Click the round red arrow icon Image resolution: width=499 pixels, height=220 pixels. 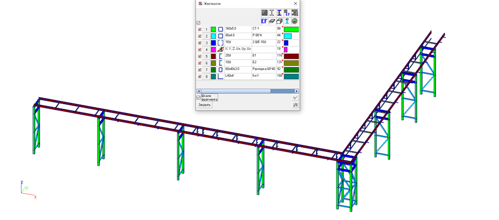295,21
